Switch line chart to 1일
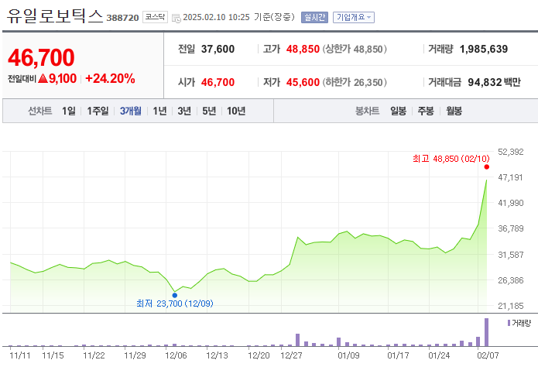 [69, 111]
